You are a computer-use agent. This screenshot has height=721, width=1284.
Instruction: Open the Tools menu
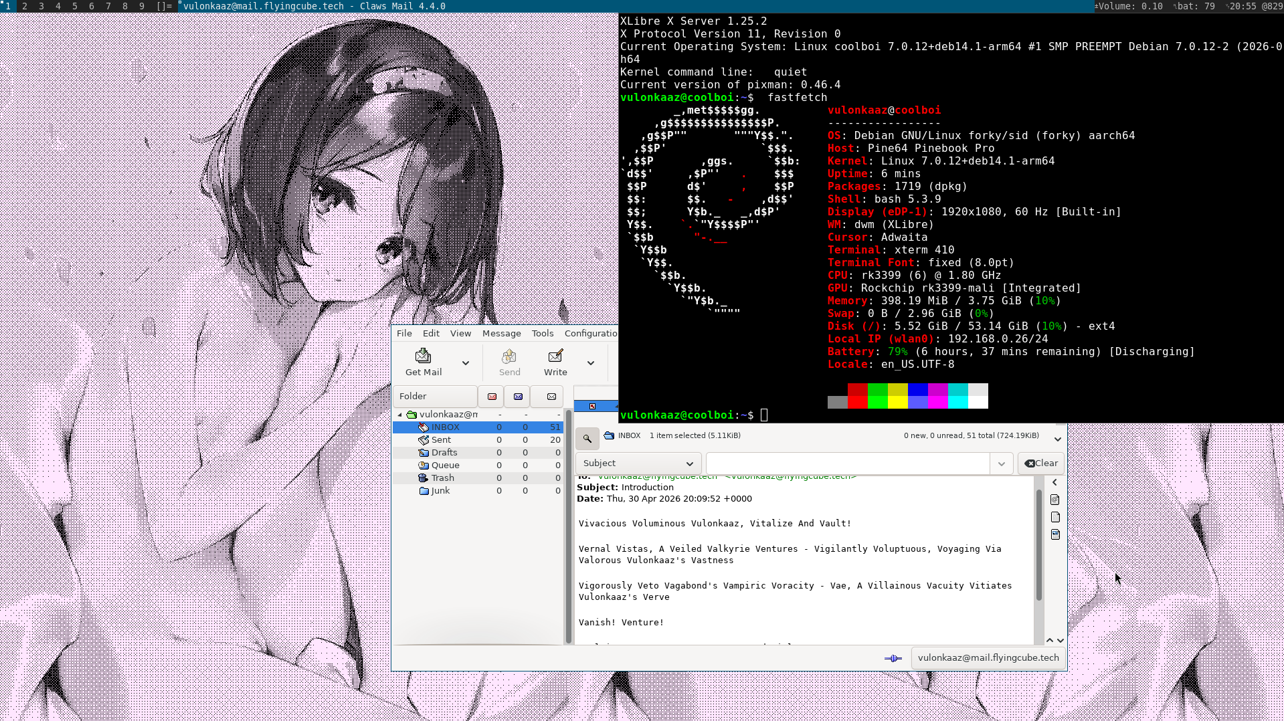543,333
